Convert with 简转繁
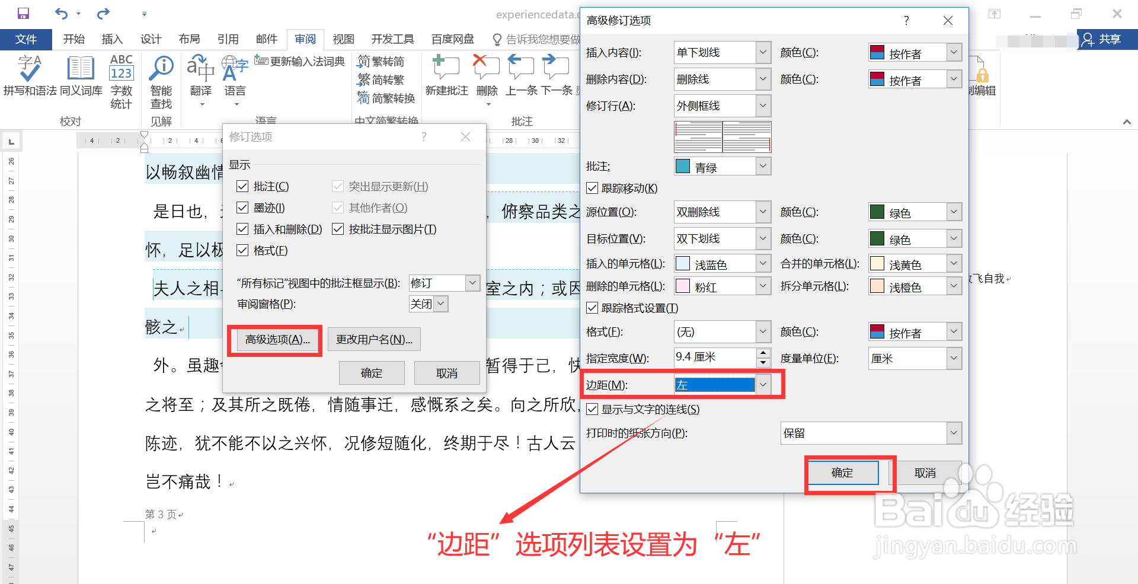The height and width of the screenshot is (584, 1138). pos(381,79)
